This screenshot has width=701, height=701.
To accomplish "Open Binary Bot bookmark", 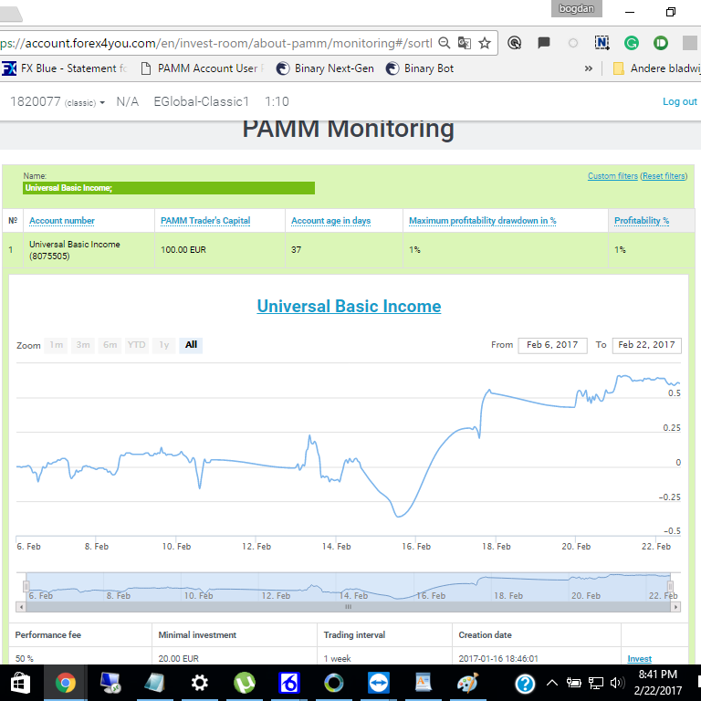I will [x=419, y=68].
